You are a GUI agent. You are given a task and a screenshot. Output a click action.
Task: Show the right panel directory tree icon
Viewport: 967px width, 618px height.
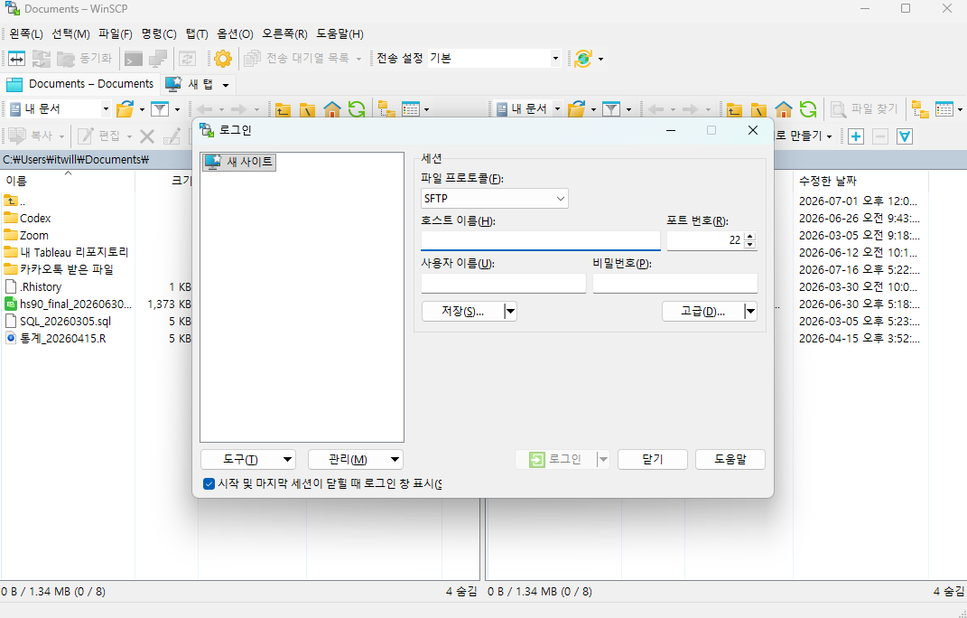tap(920, 109)
